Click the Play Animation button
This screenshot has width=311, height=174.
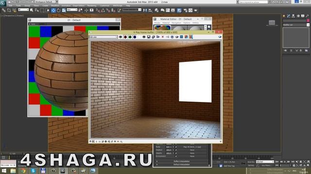(285, 162)
